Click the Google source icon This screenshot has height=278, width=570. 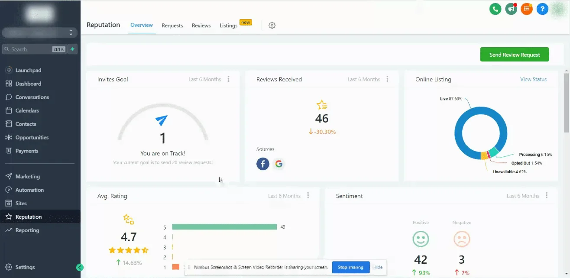tap(279, 164)
